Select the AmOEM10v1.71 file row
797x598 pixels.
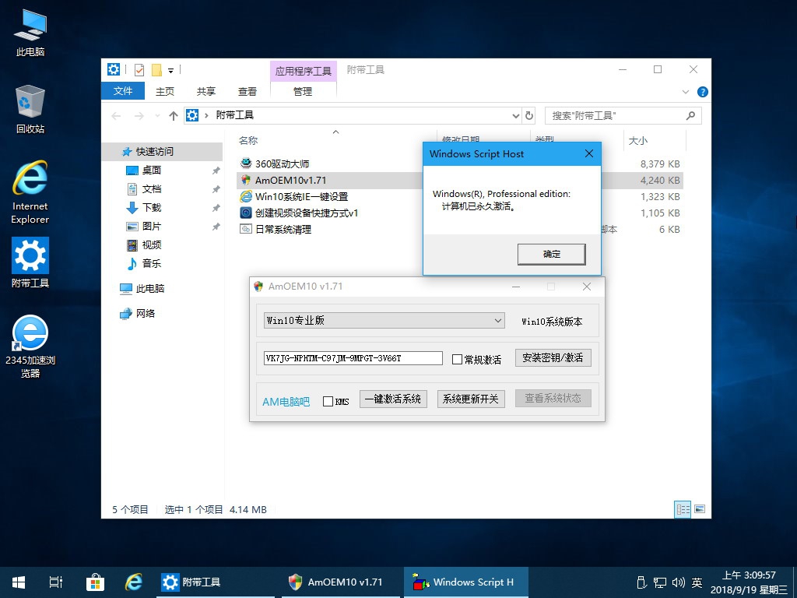tap(459, 181)
